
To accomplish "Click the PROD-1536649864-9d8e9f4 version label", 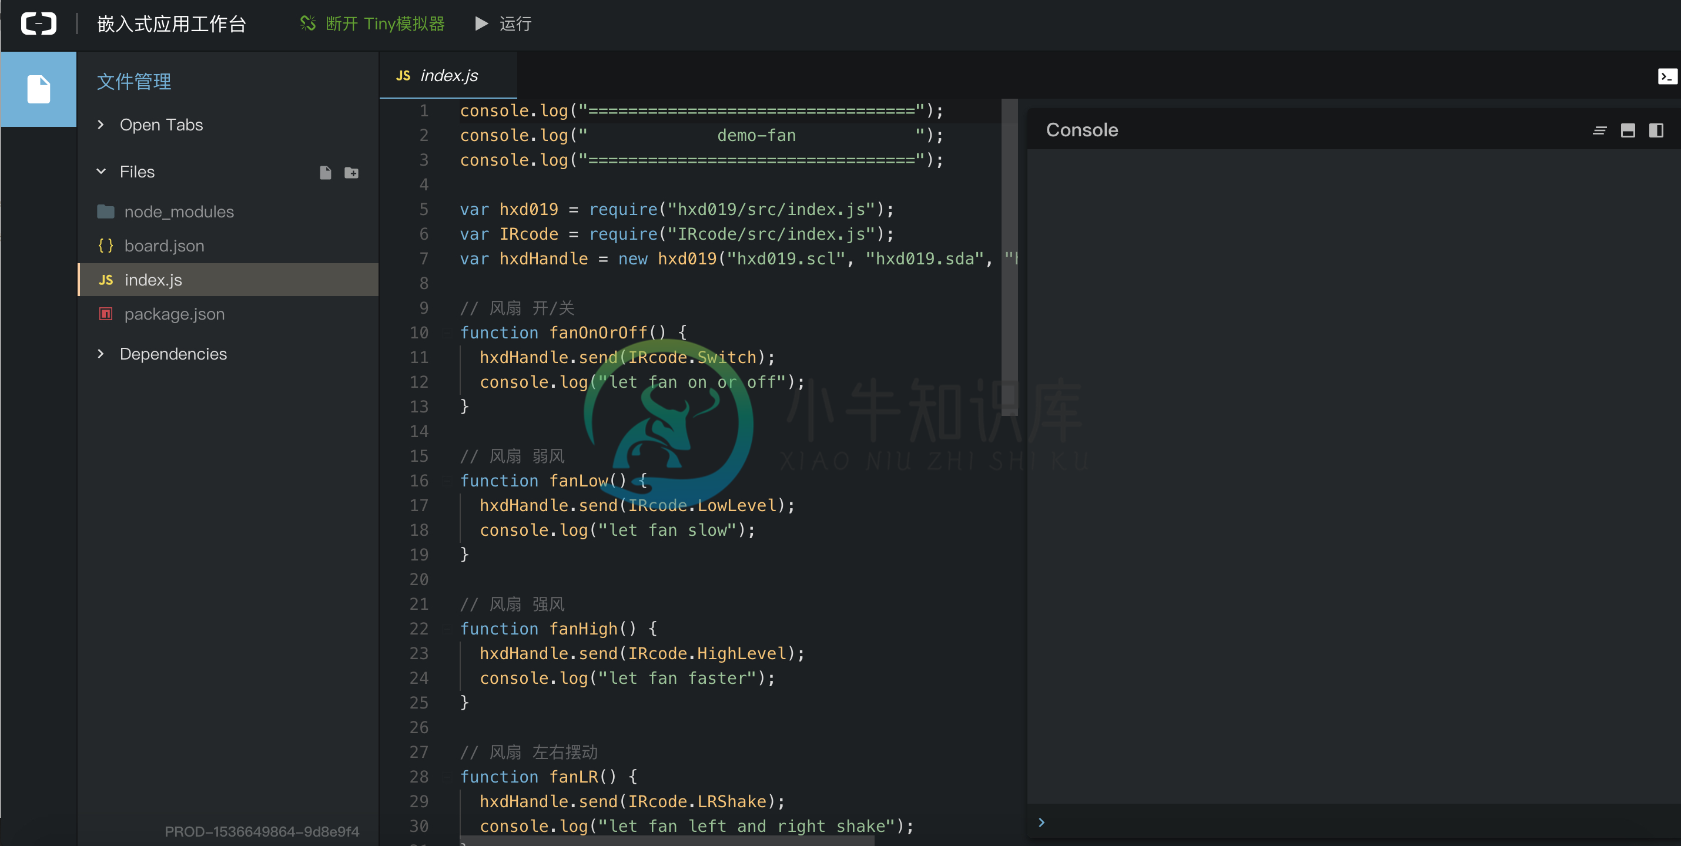I will point(262,832).
